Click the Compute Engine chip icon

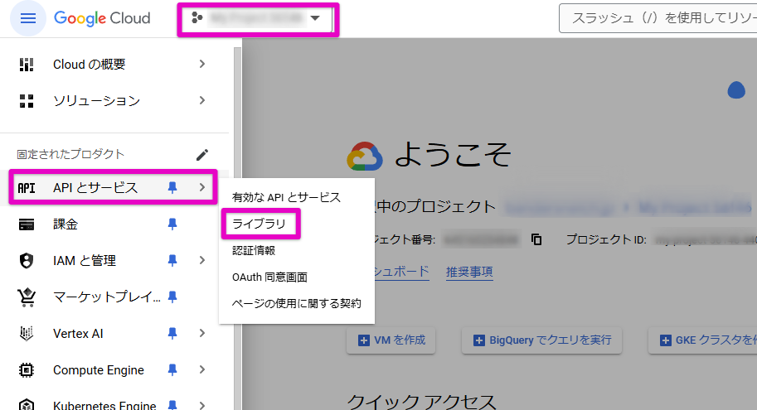tap(26, 370)
